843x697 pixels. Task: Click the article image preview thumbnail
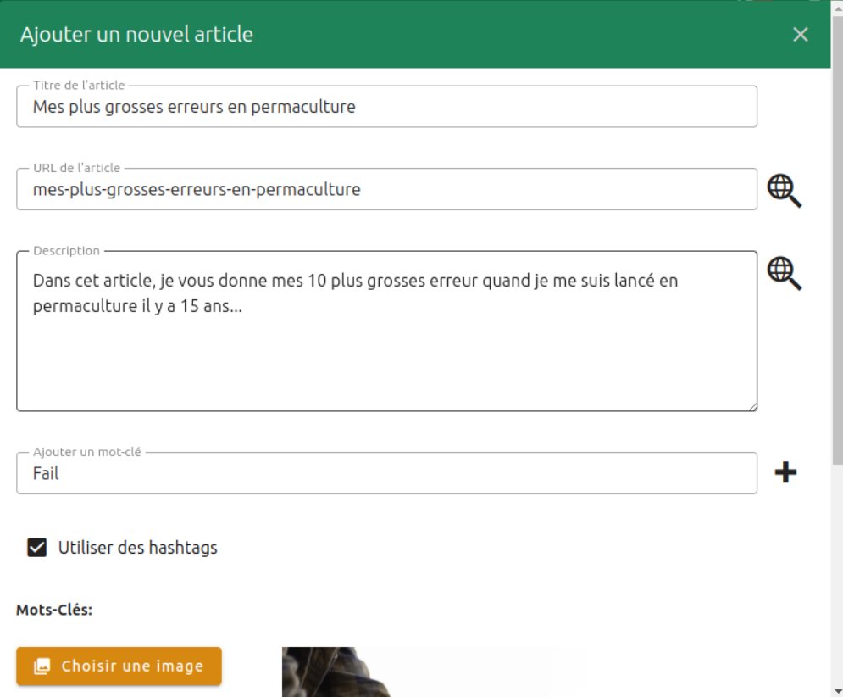coord(432,672)
